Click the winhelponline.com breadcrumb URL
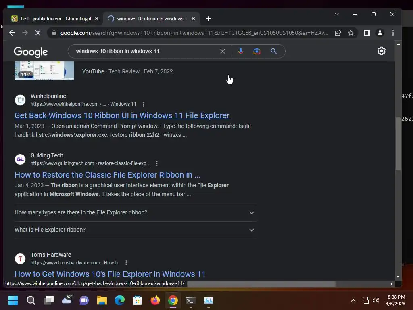The width and height of the screenshot is (413, 310). [83, 104]
